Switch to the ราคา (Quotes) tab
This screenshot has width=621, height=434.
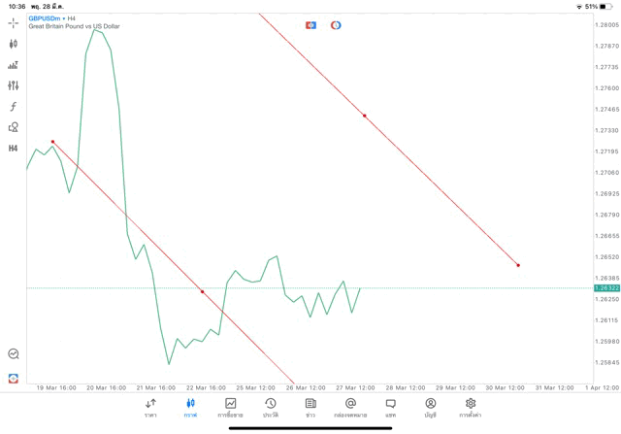(150, 407)
